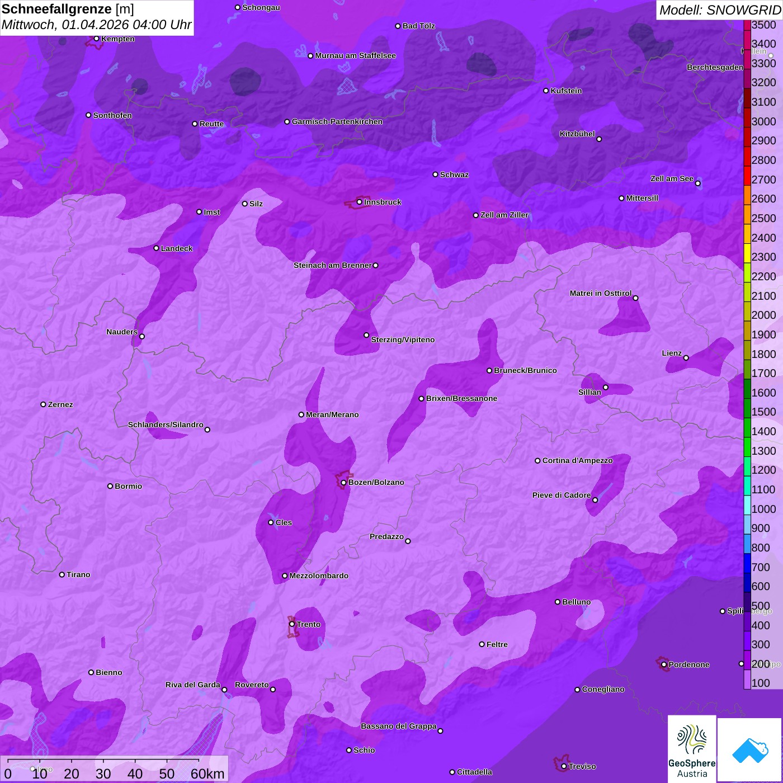The image size is (783, 783).
Task: Select the green 1500 m legend color
Action: pos(747,408)
